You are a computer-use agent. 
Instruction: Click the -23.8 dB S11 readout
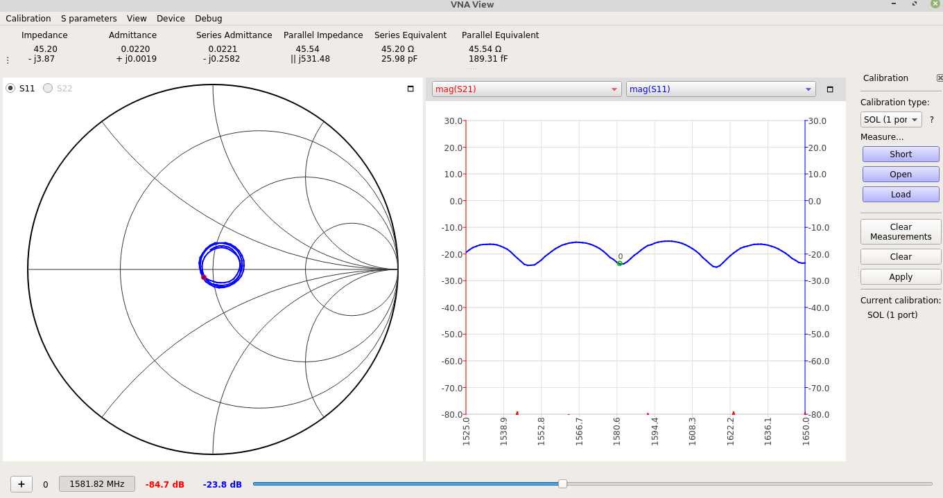pyautogui.click(x=223, y=484)
